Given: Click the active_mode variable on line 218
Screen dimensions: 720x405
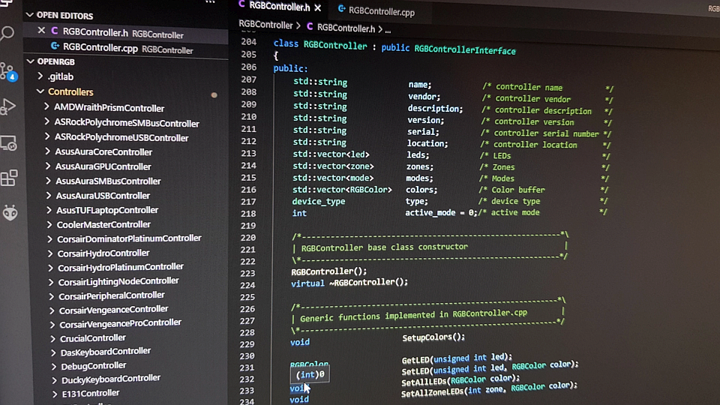Looking at the screenshot, I should point(430,212).
